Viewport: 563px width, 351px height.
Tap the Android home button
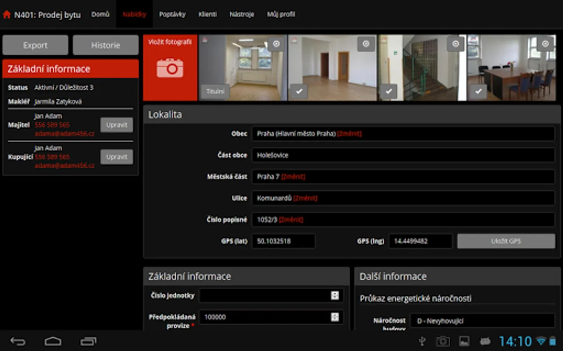(x=53, y=342)
